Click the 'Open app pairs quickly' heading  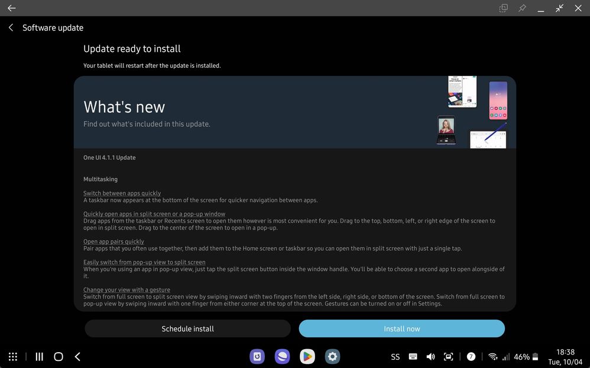pos(114,241)
